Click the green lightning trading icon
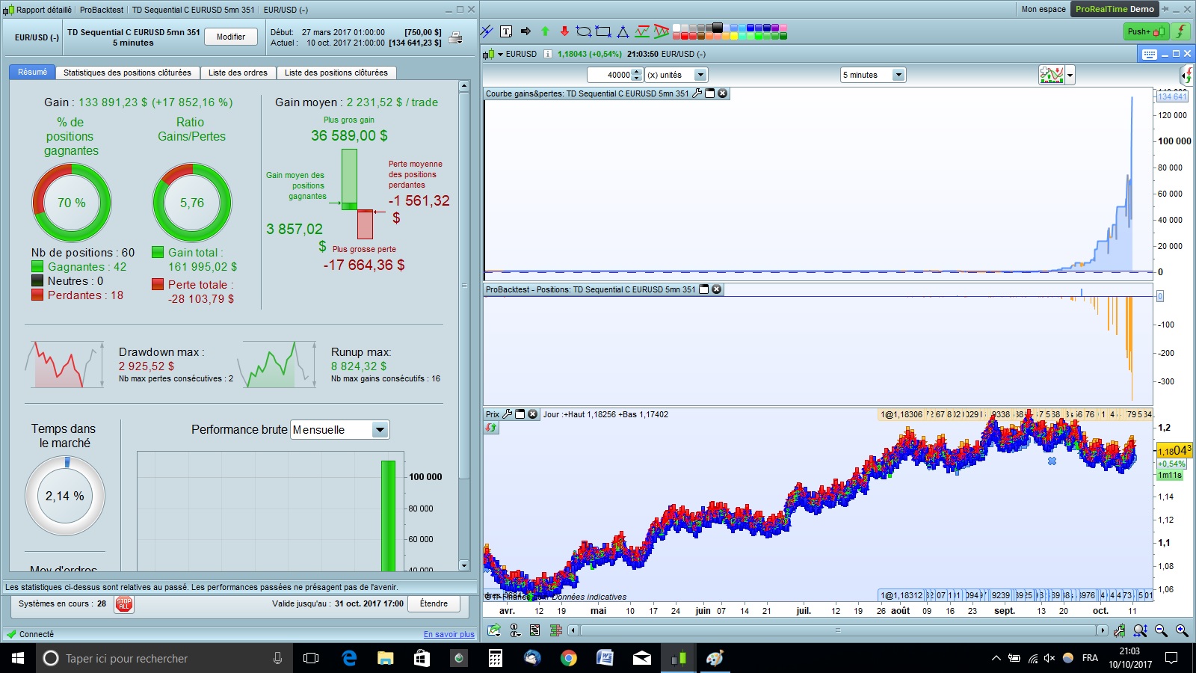This screenshot has width=1196, height=673. click(x=1180, y=31)
